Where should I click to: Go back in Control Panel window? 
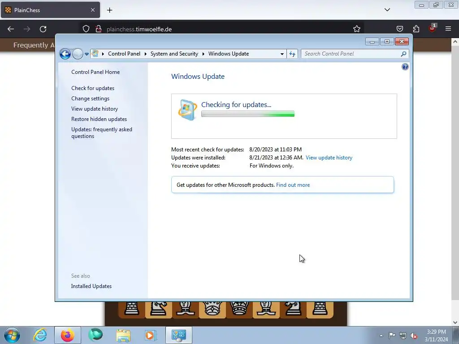coord(65,54)
